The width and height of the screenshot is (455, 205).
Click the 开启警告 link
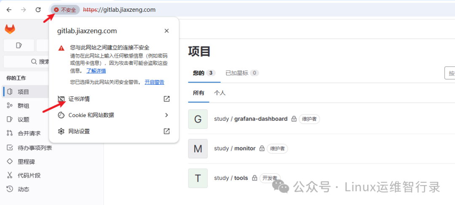(154, 82)
